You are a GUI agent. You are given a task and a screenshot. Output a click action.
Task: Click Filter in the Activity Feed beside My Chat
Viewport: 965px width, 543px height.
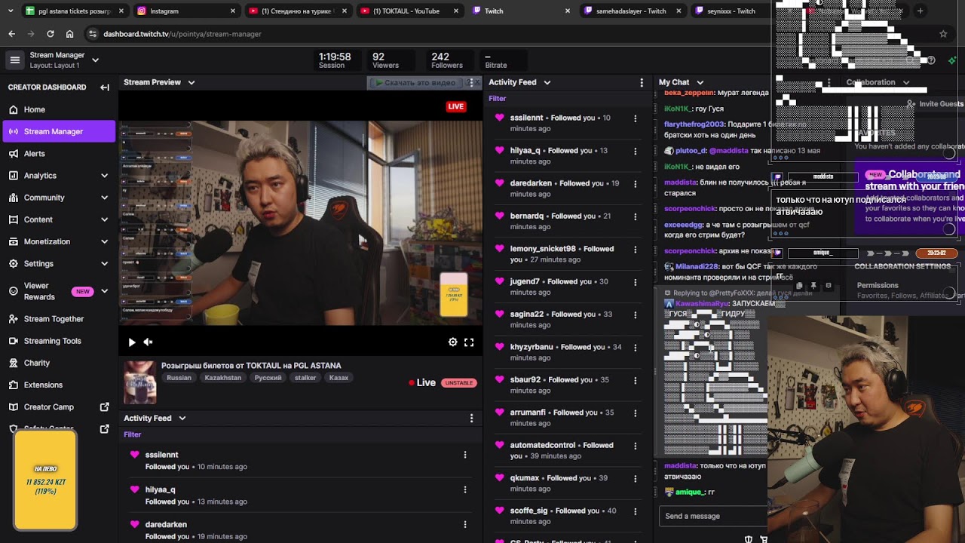(x=498, y=99)
